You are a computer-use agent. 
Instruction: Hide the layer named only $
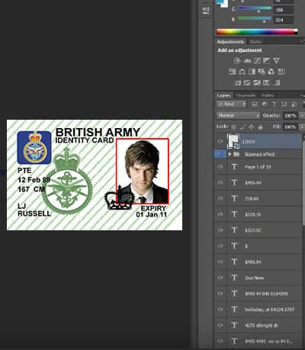pos(220,246)
